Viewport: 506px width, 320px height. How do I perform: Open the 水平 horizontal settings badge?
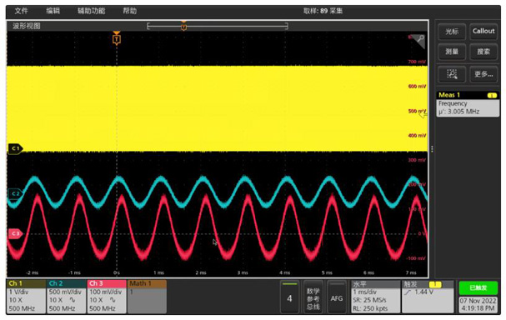(x=375, y=297)
